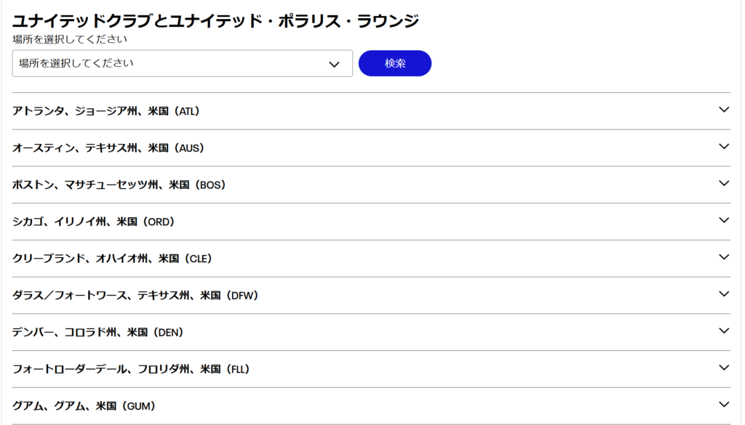745x425 pixels.
Task: Click the Dallas/Fort Worth (DFW) chevron arrow
Action: 723,294
